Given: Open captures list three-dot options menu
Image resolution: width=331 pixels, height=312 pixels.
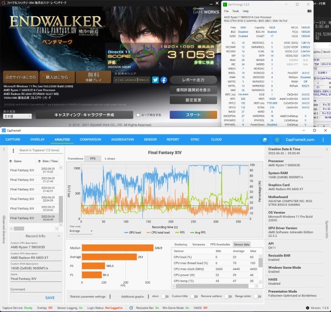Looking at the screenshot, I should pyautogui.click(x=13, y=150).
